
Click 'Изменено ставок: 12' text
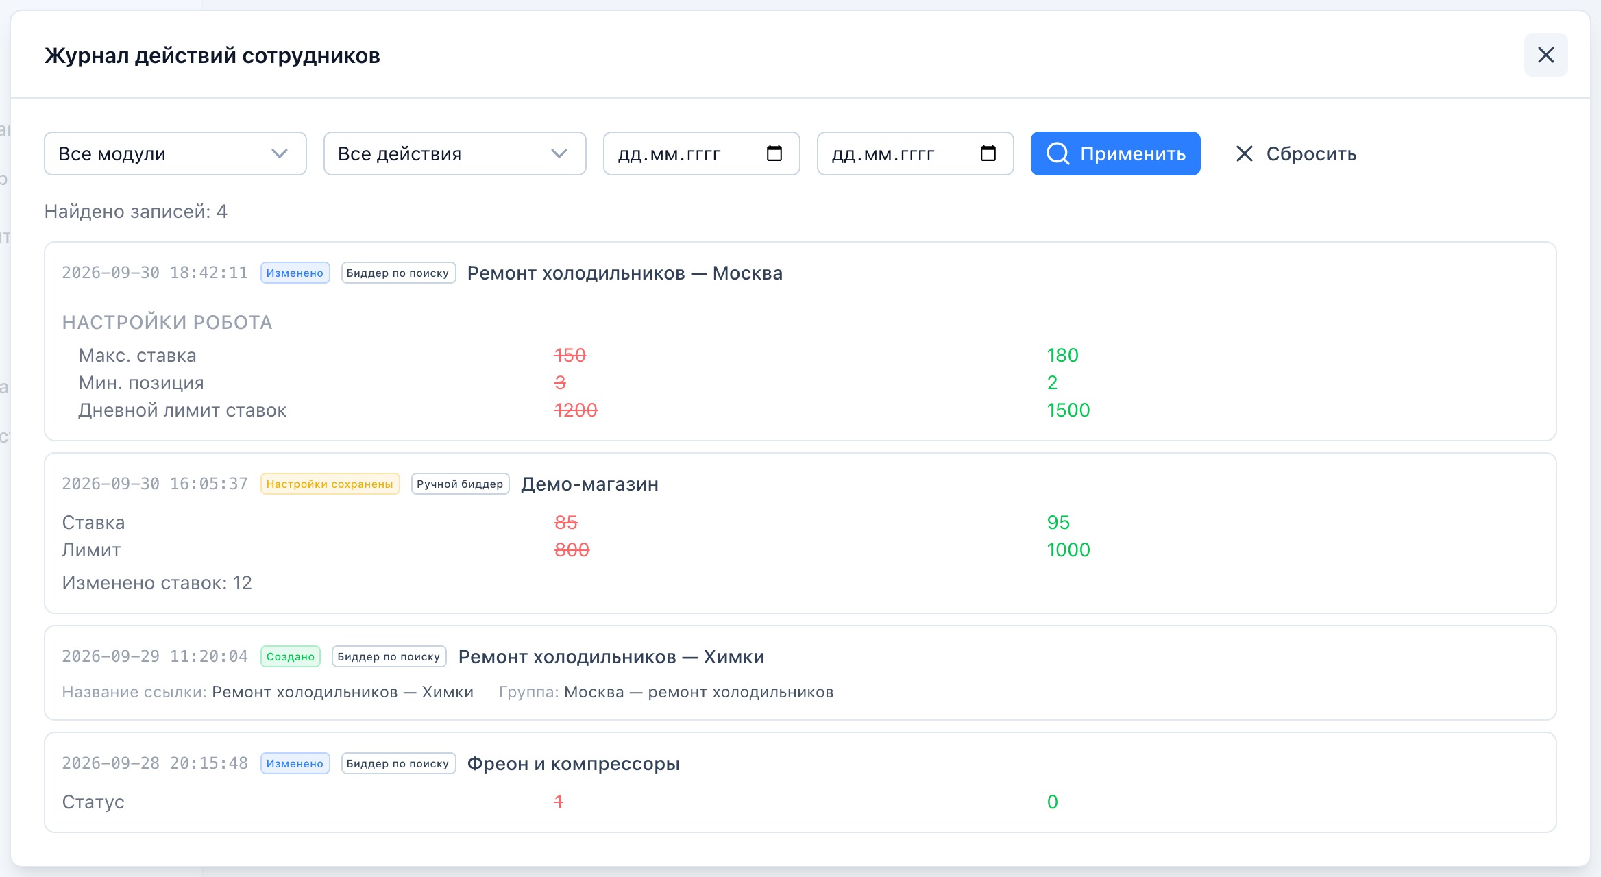point(157,582)
